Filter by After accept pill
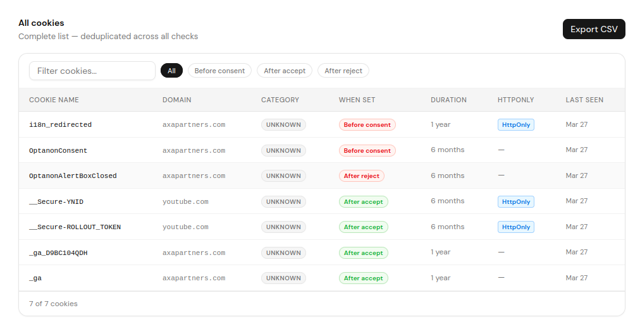The image size is (640, 327). point(285,71)
